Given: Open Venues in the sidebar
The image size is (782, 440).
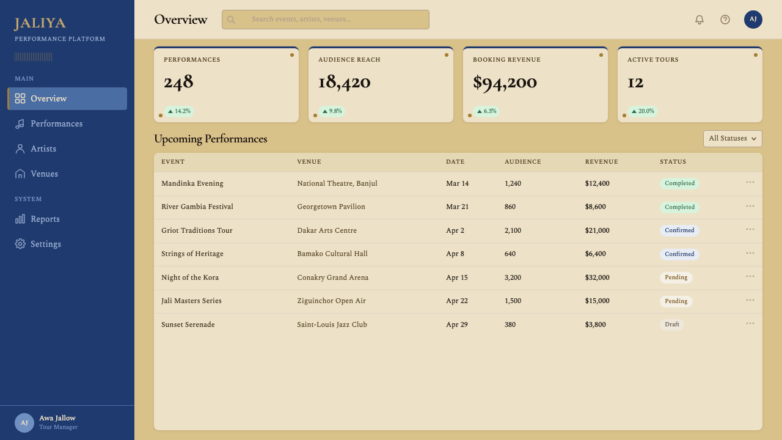Looking at the screenshot, I should pos(67,174).
